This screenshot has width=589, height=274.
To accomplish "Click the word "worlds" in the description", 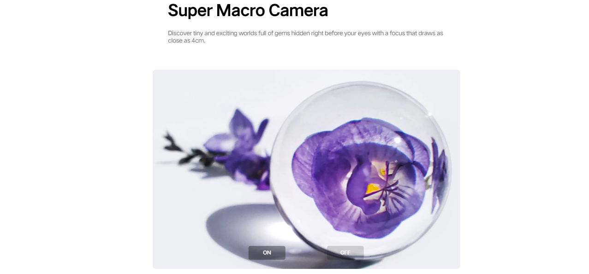I will tap(249, 33).
